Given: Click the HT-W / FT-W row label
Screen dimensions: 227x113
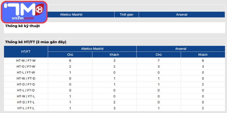Looking at the screenshot, I should [x=26, y=61].
